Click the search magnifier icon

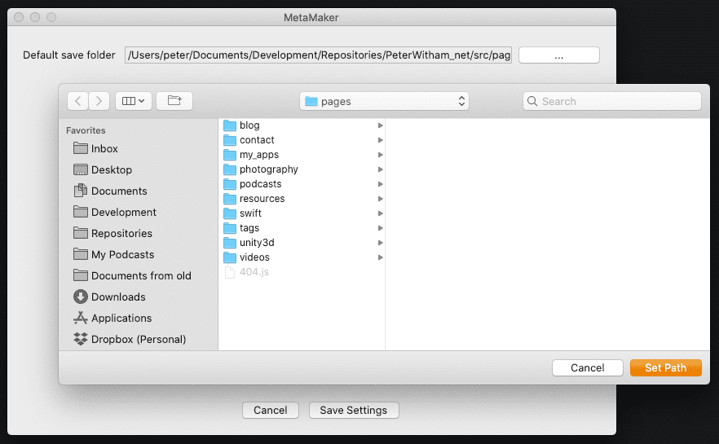(x=532, y=101)
